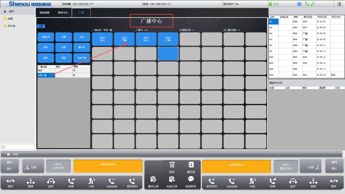Image resolution: width=345 pixels, height=194 pixels.
Task: Click the 紧急广播 emergency broadcast button
Action: pos(82,58)
